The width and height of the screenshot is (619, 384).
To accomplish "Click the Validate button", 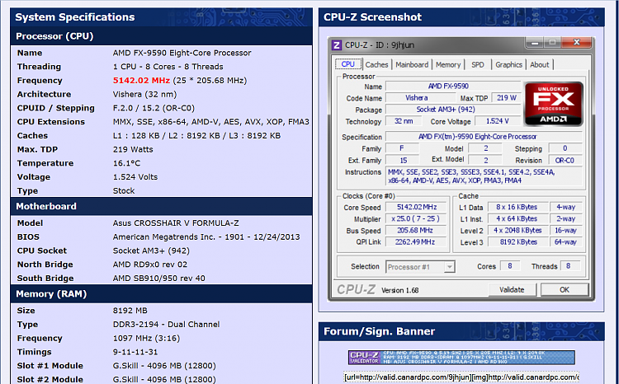I will (x=512, y=290).
